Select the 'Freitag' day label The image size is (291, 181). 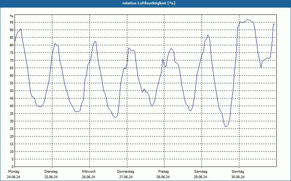[163, 172]
